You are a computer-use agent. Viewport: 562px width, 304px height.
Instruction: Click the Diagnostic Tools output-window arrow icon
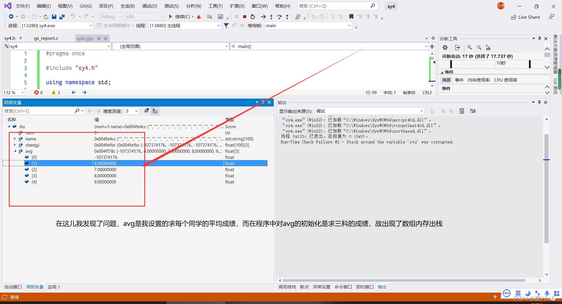457,47
